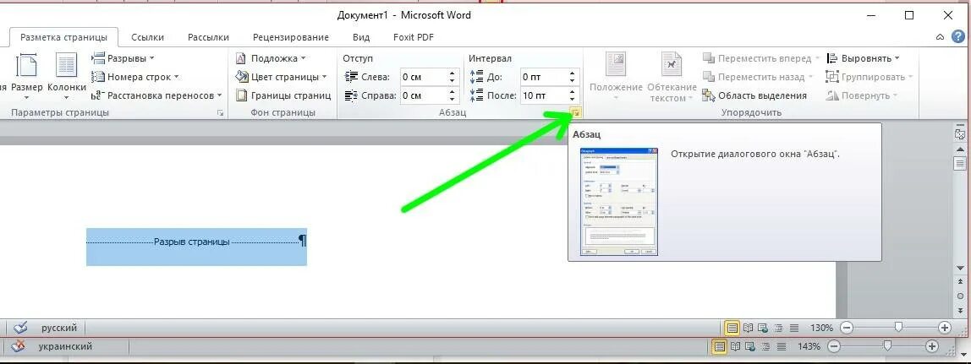Click the vertical scrollbar thumb
This screenshot has height=364, width=971.
click(961, 163)
